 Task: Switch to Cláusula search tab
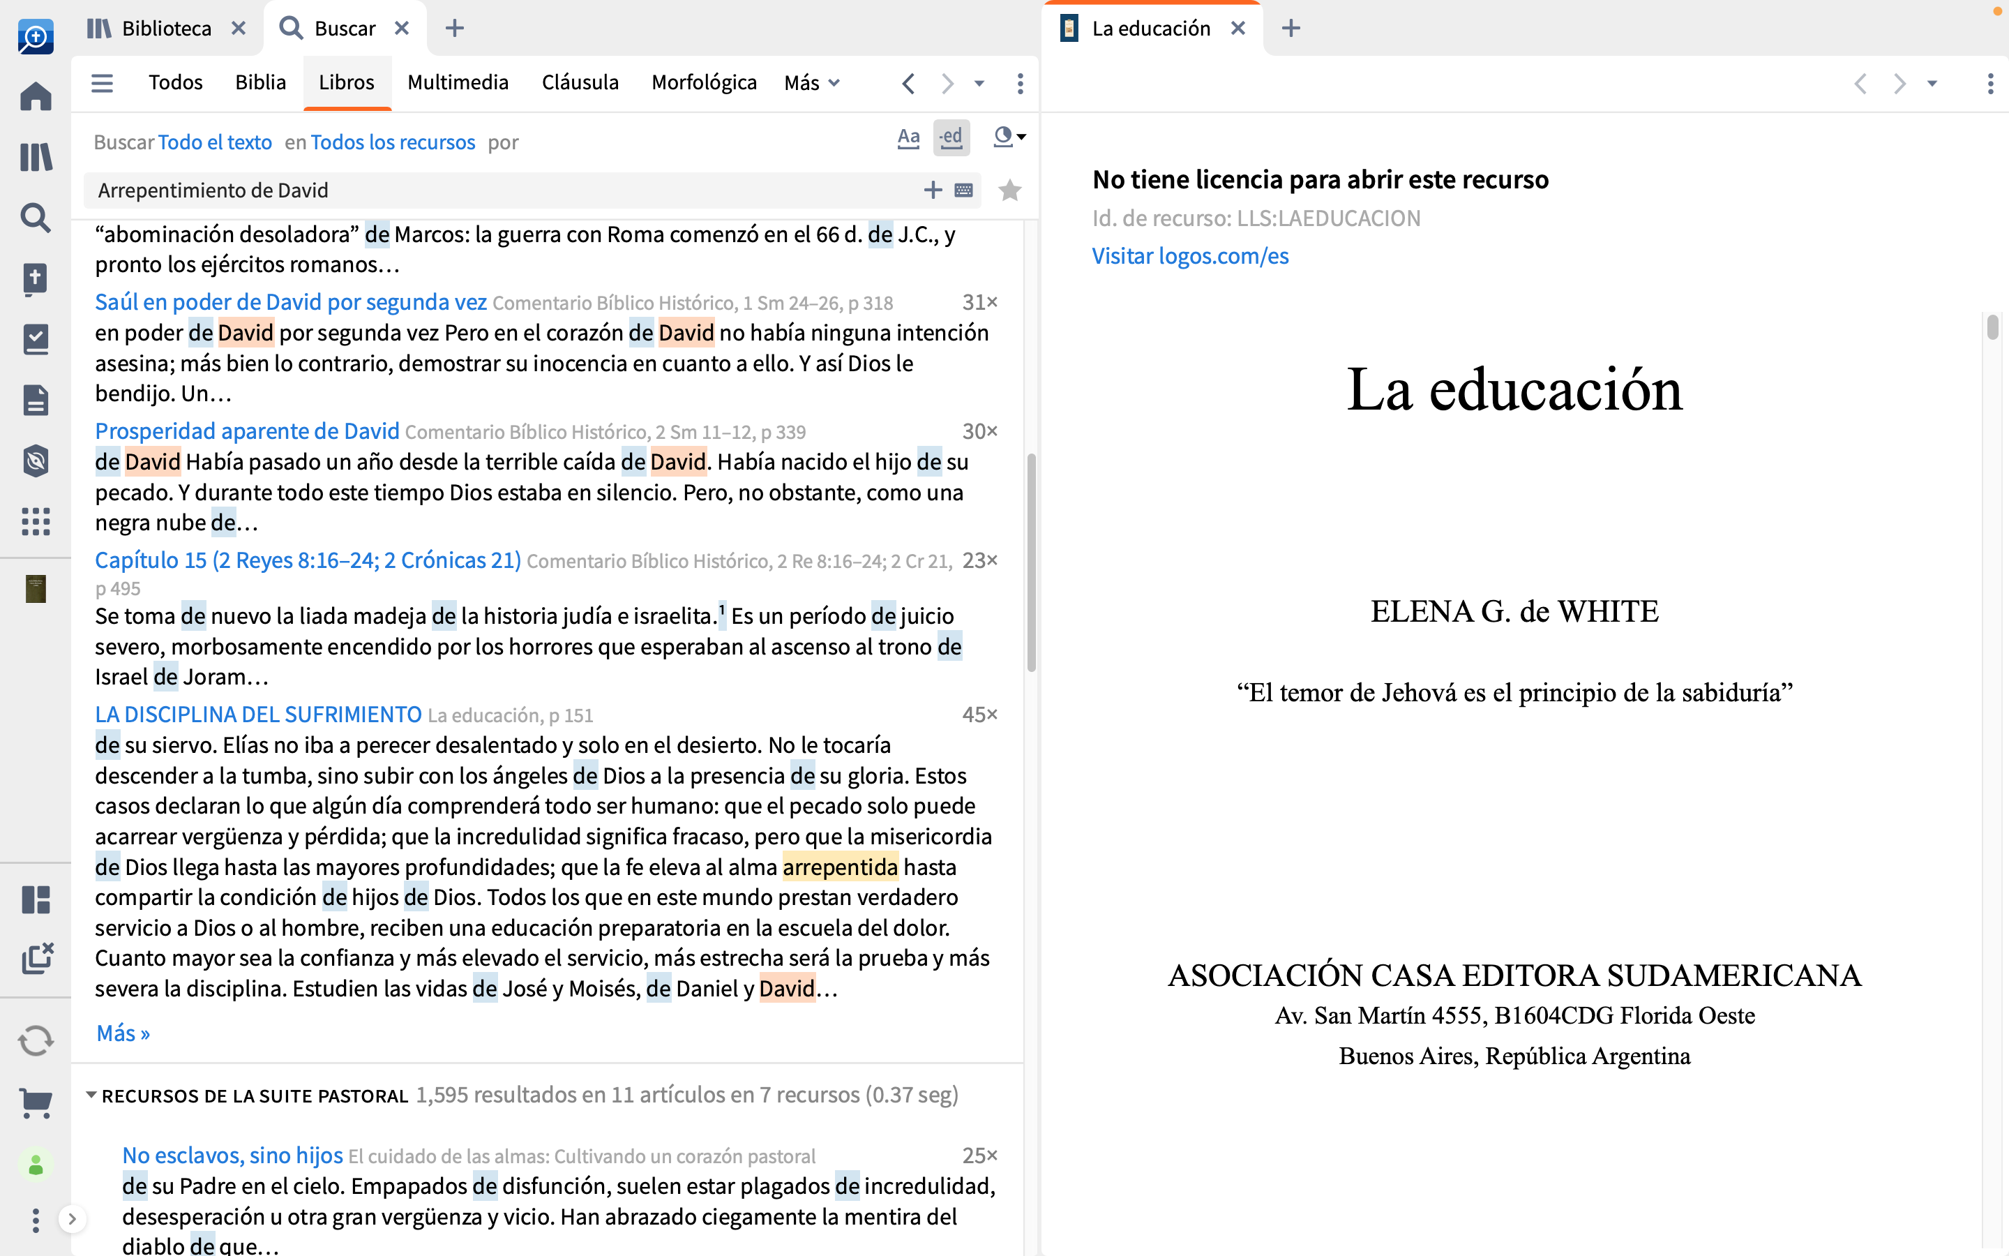[580, 82]
